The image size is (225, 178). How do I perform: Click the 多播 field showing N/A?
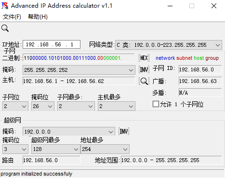click(200, 93)
